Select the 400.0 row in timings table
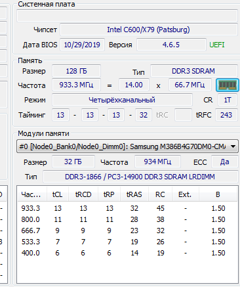The width and height of the screenshot is (240, 287). tap(127, 253)
